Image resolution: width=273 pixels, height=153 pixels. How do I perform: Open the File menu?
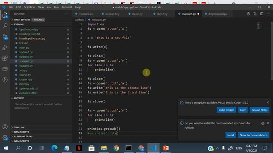pos(11,7)
